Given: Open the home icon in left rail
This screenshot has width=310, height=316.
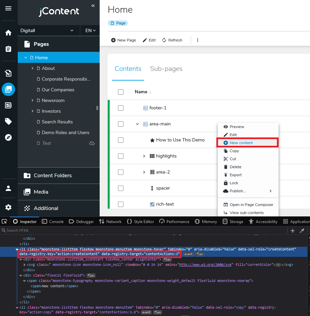Looking at the screenshot, I should pyautogui.click(x=8, y=33).
